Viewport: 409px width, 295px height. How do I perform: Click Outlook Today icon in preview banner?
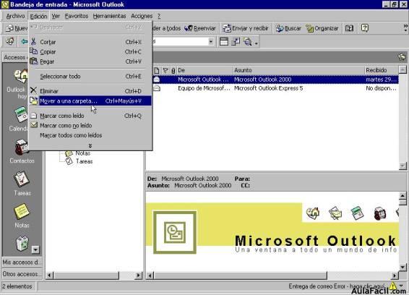pos(313,213)
